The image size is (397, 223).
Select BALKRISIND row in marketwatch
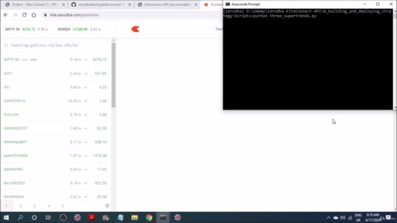point(55,183)
